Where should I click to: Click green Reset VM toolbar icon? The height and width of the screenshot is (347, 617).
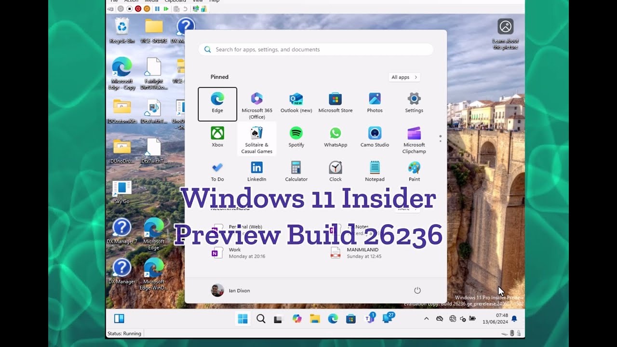166,9
